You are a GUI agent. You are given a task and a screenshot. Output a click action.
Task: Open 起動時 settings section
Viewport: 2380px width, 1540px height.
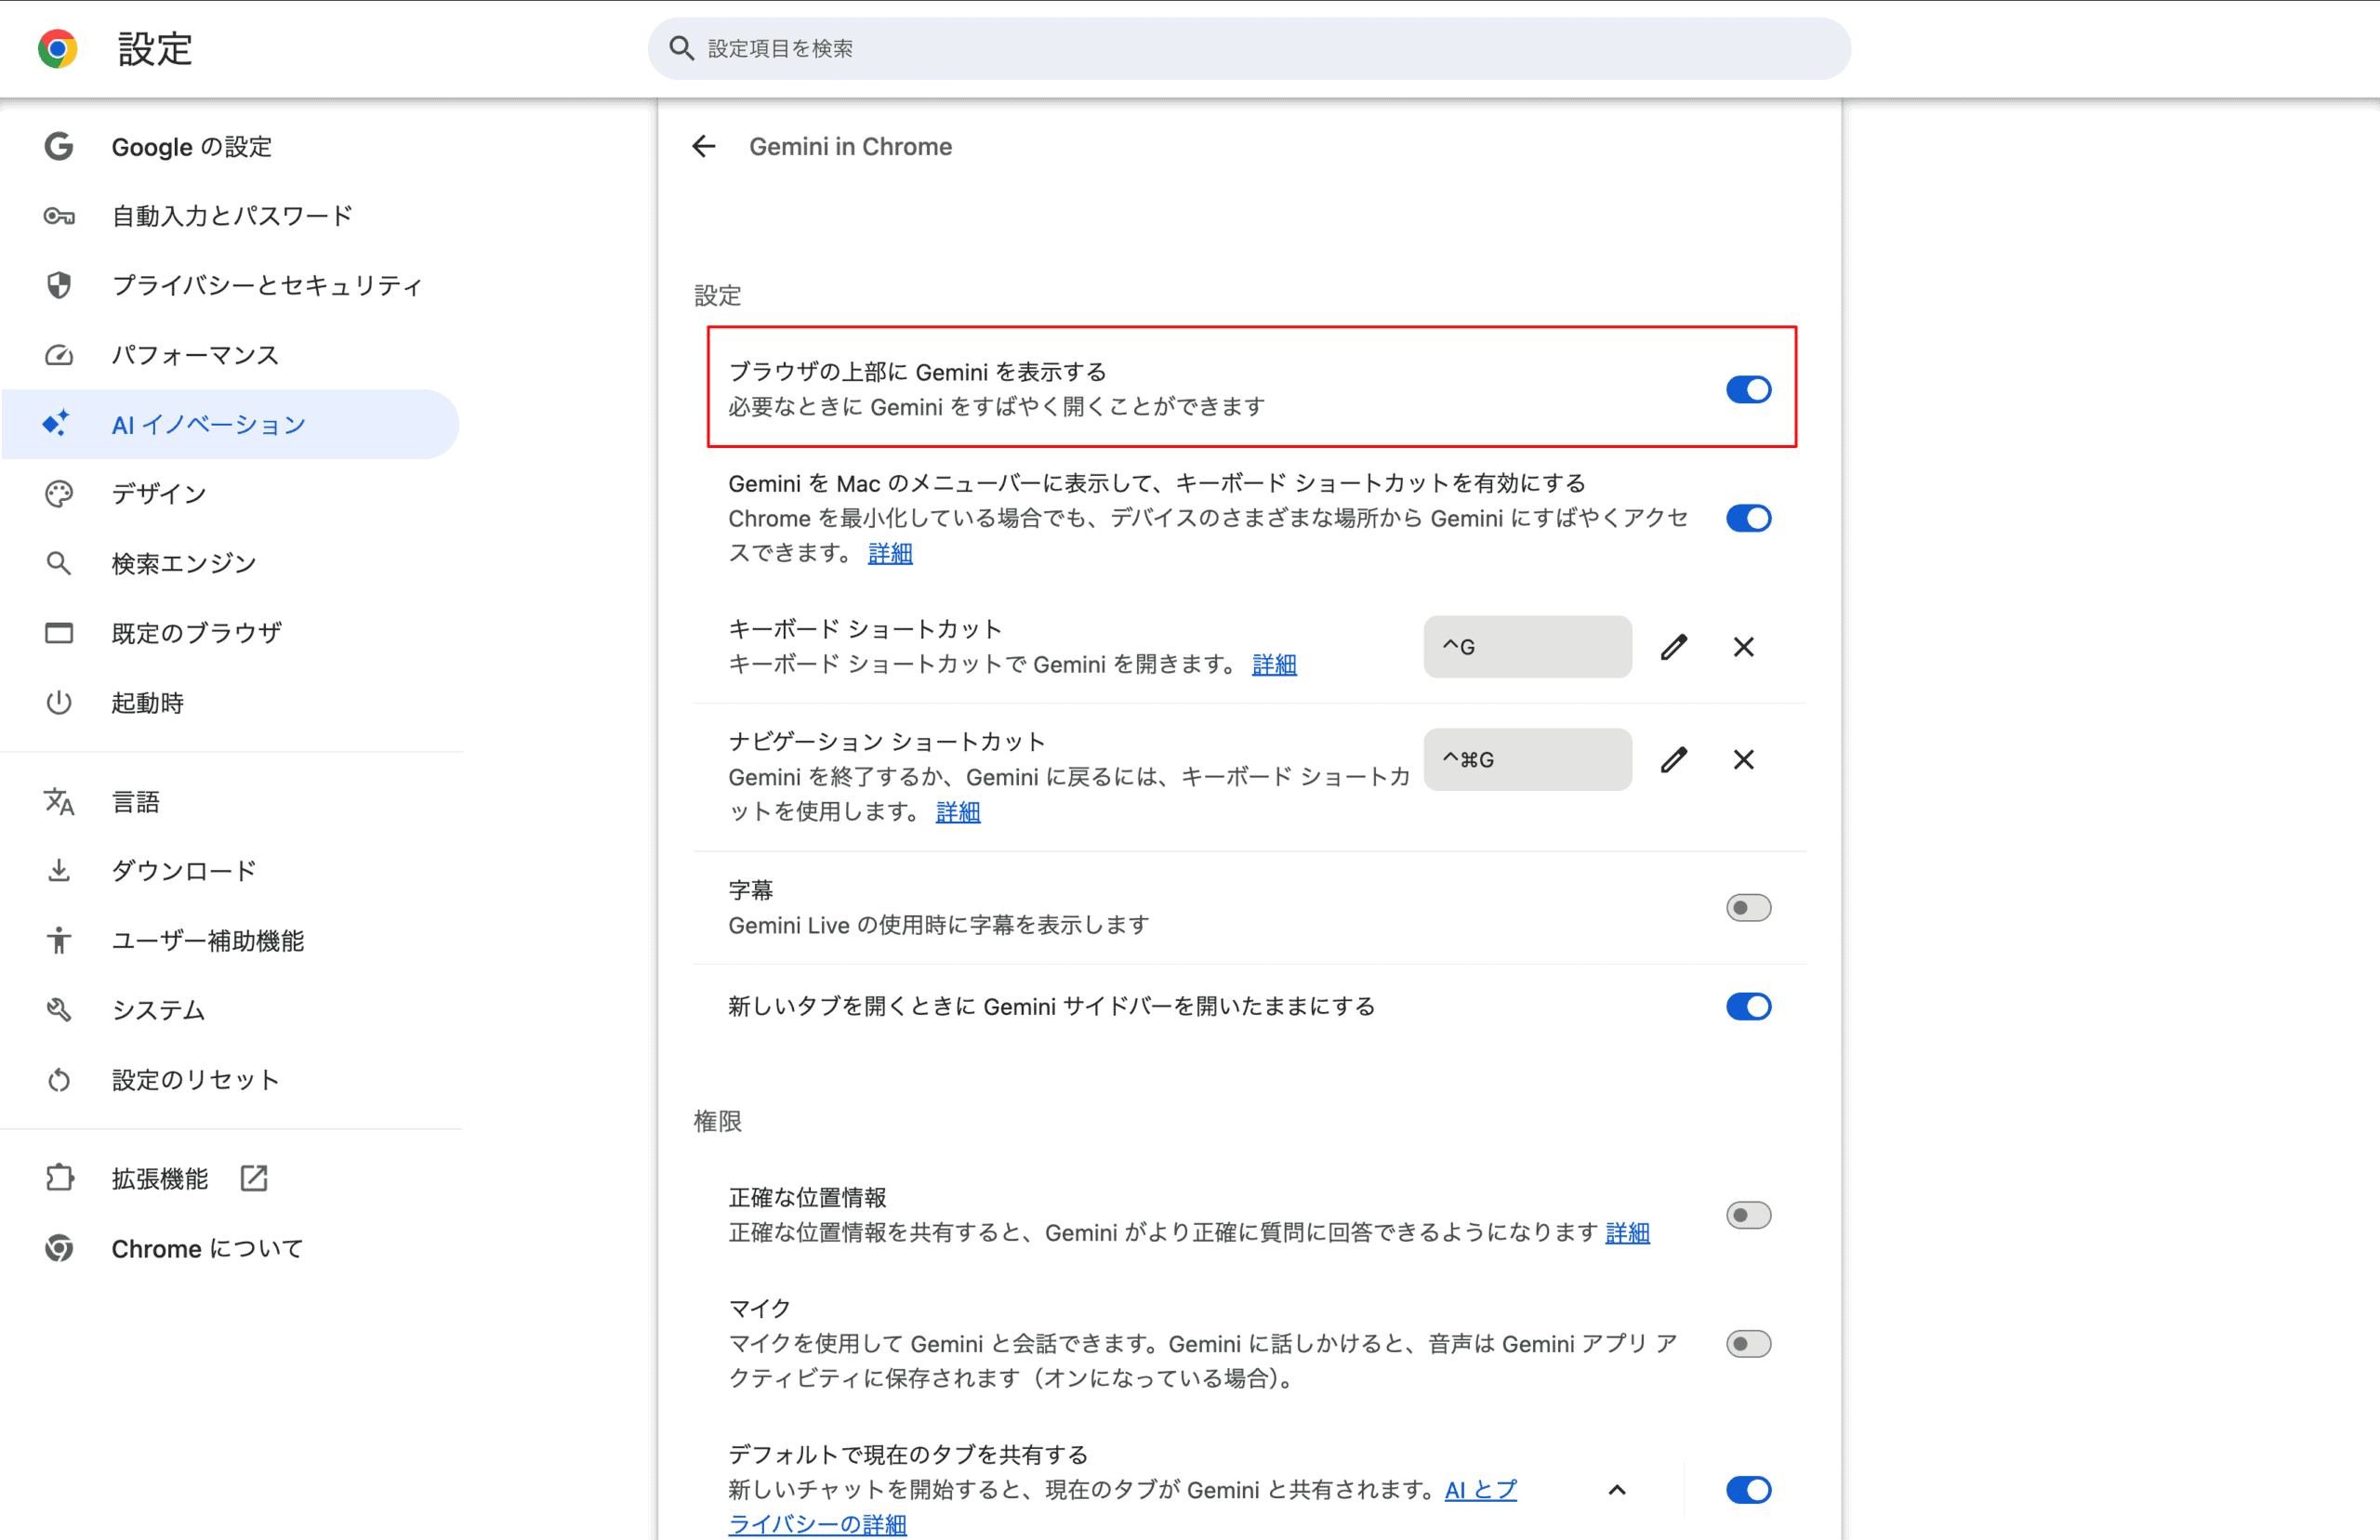[x=230, y=702]
